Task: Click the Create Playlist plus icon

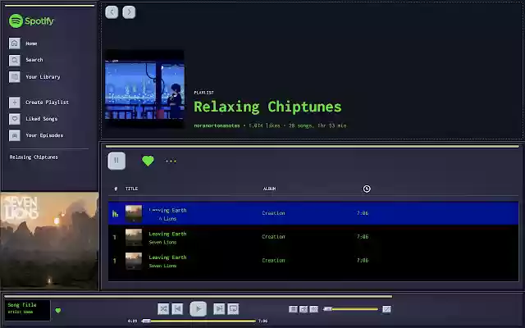Action: pos(15,102)
